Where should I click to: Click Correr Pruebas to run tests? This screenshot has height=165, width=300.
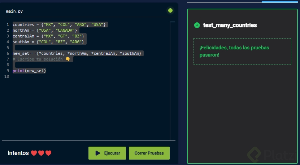pyautogui.click(x=149, y=153)
